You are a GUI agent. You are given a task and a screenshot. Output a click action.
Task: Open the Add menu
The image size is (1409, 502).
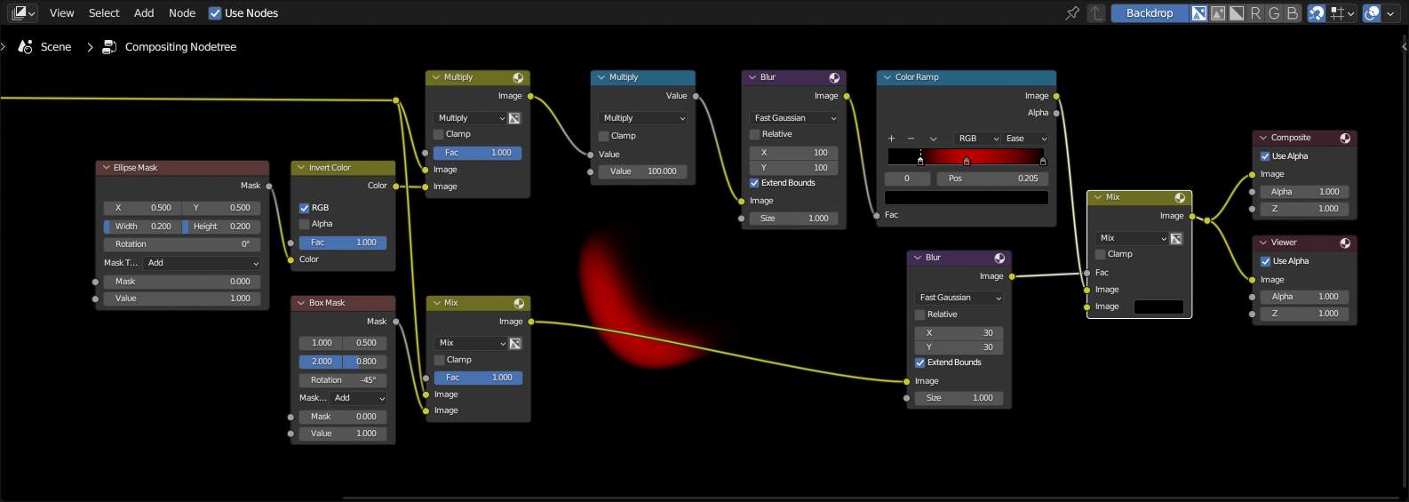click(144, 12)
